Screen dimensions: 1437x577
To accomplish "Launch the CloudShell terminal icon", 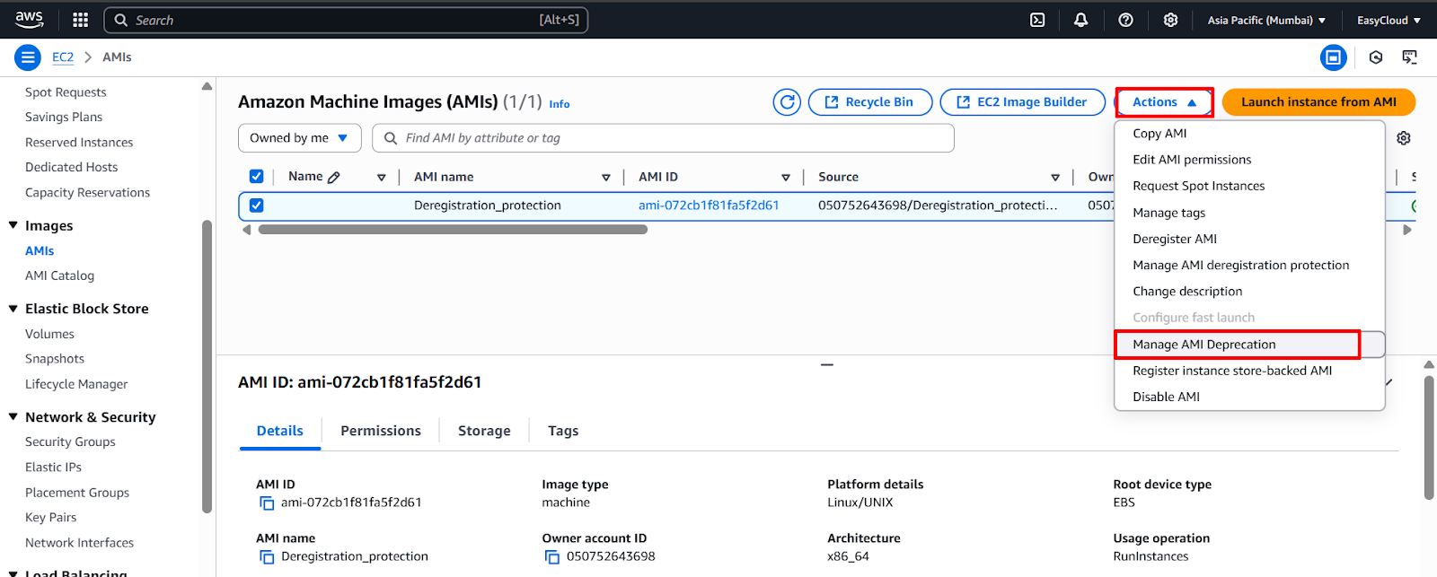I will pyautogui.click(x=1037, y=20).
